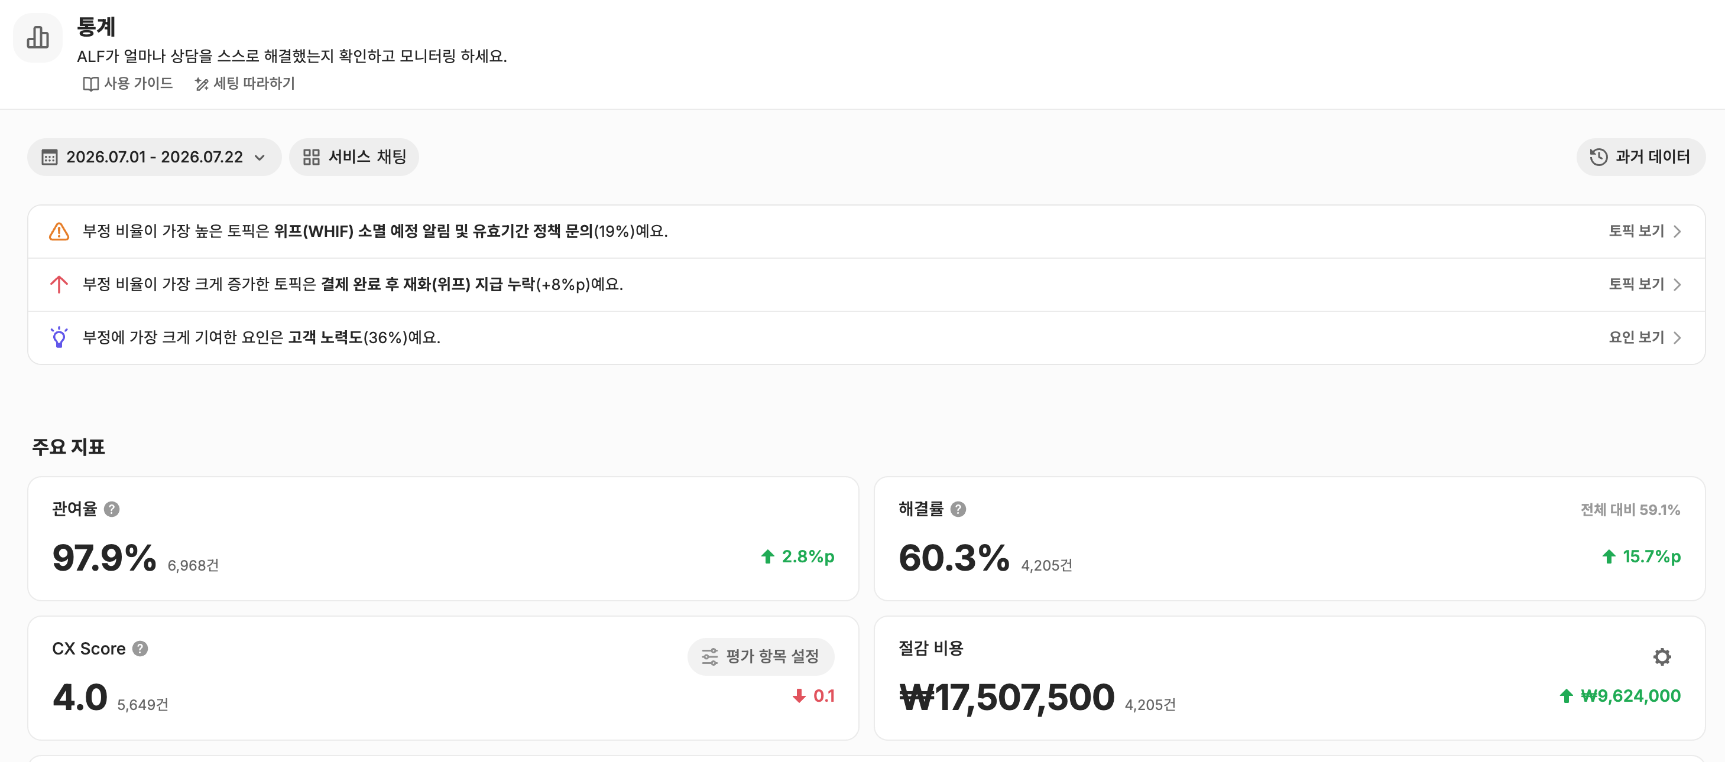The width and height of the screenshot is (1725, 762).
Task: Open 토픽 보기 for 결제 완료 후 재화 topic
Action: pos(1645,284)
